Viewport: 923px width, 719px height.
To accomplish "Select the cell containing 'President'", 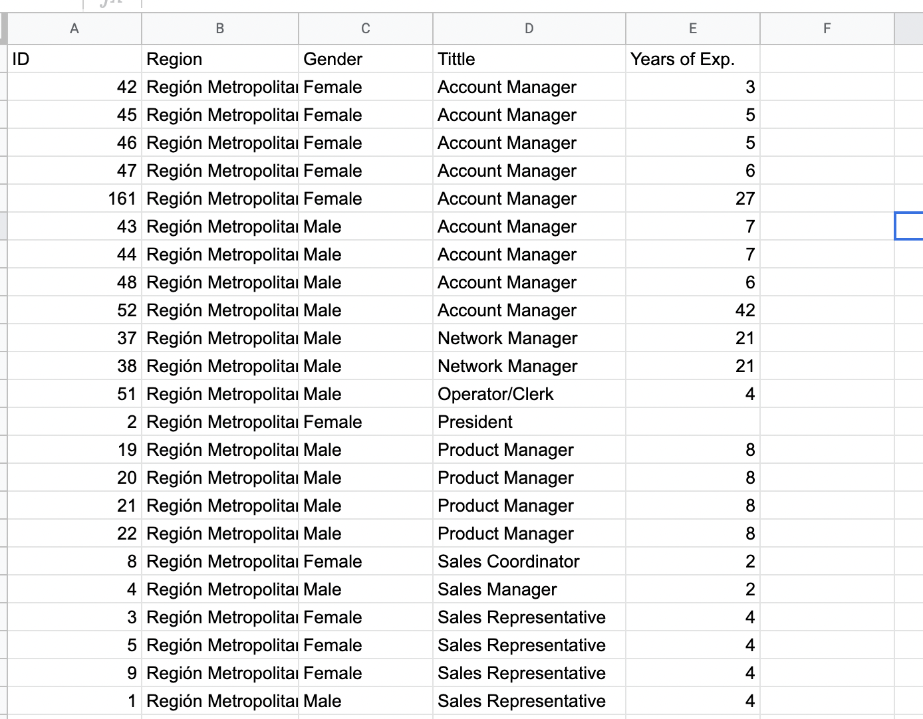I will [529, 422].
